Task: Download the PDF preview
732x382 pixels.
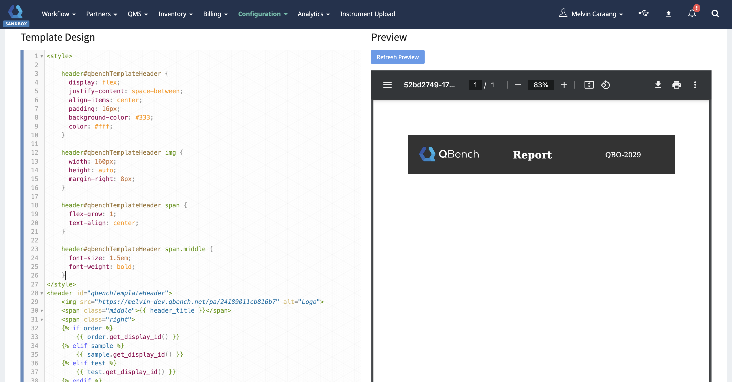Action: point(658,85)
